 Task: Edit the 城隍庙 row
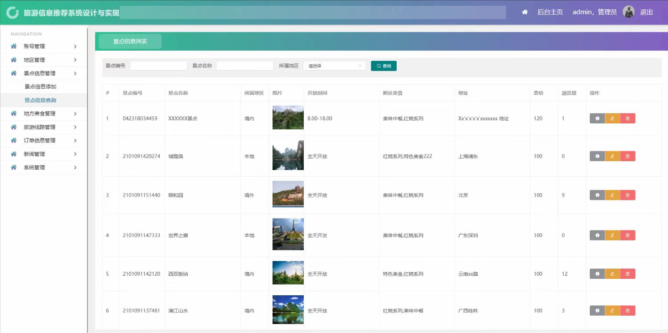click(612, 156)
